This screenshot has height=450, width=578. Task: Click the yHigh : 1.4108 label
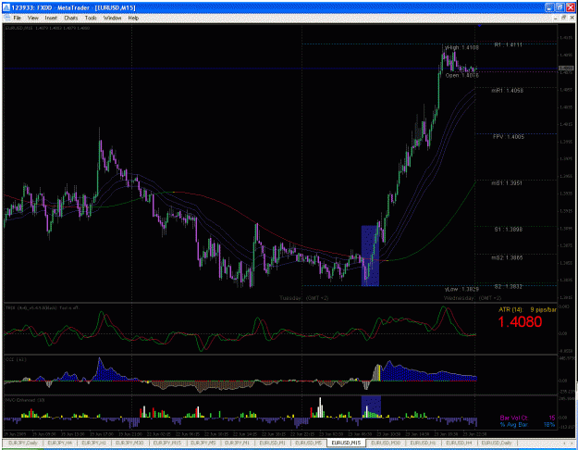pyautogui.click(x=461, y=47)
